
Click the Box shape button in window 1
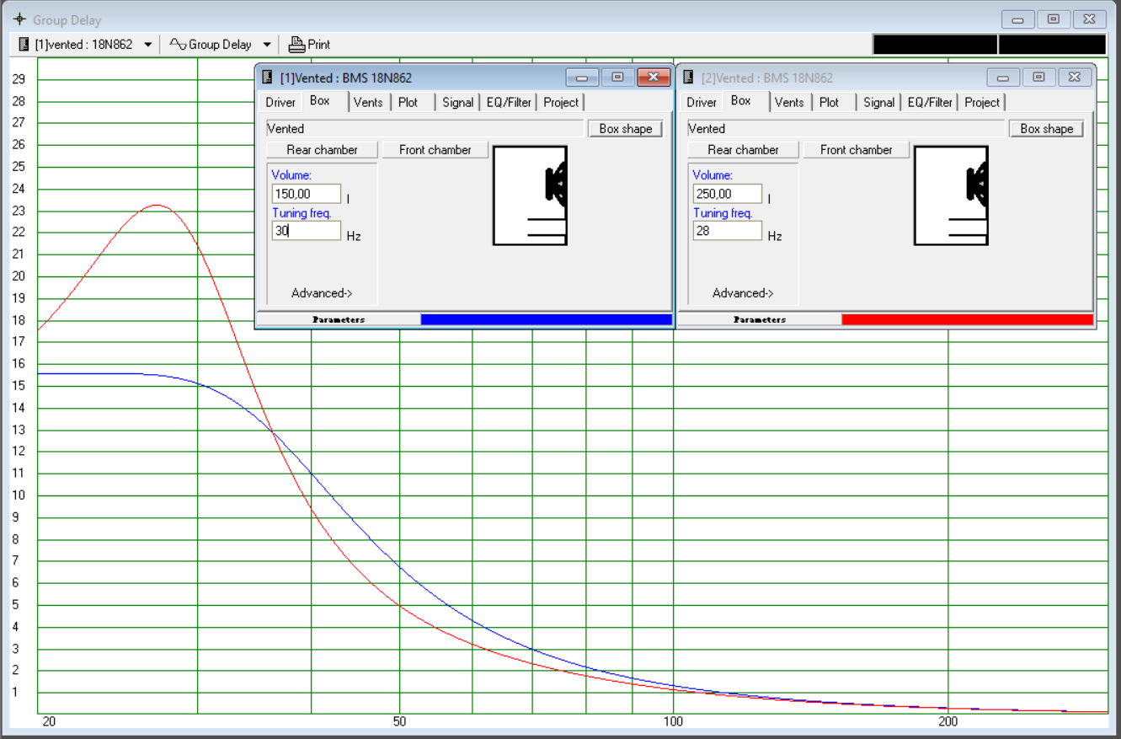pos(625,129)
